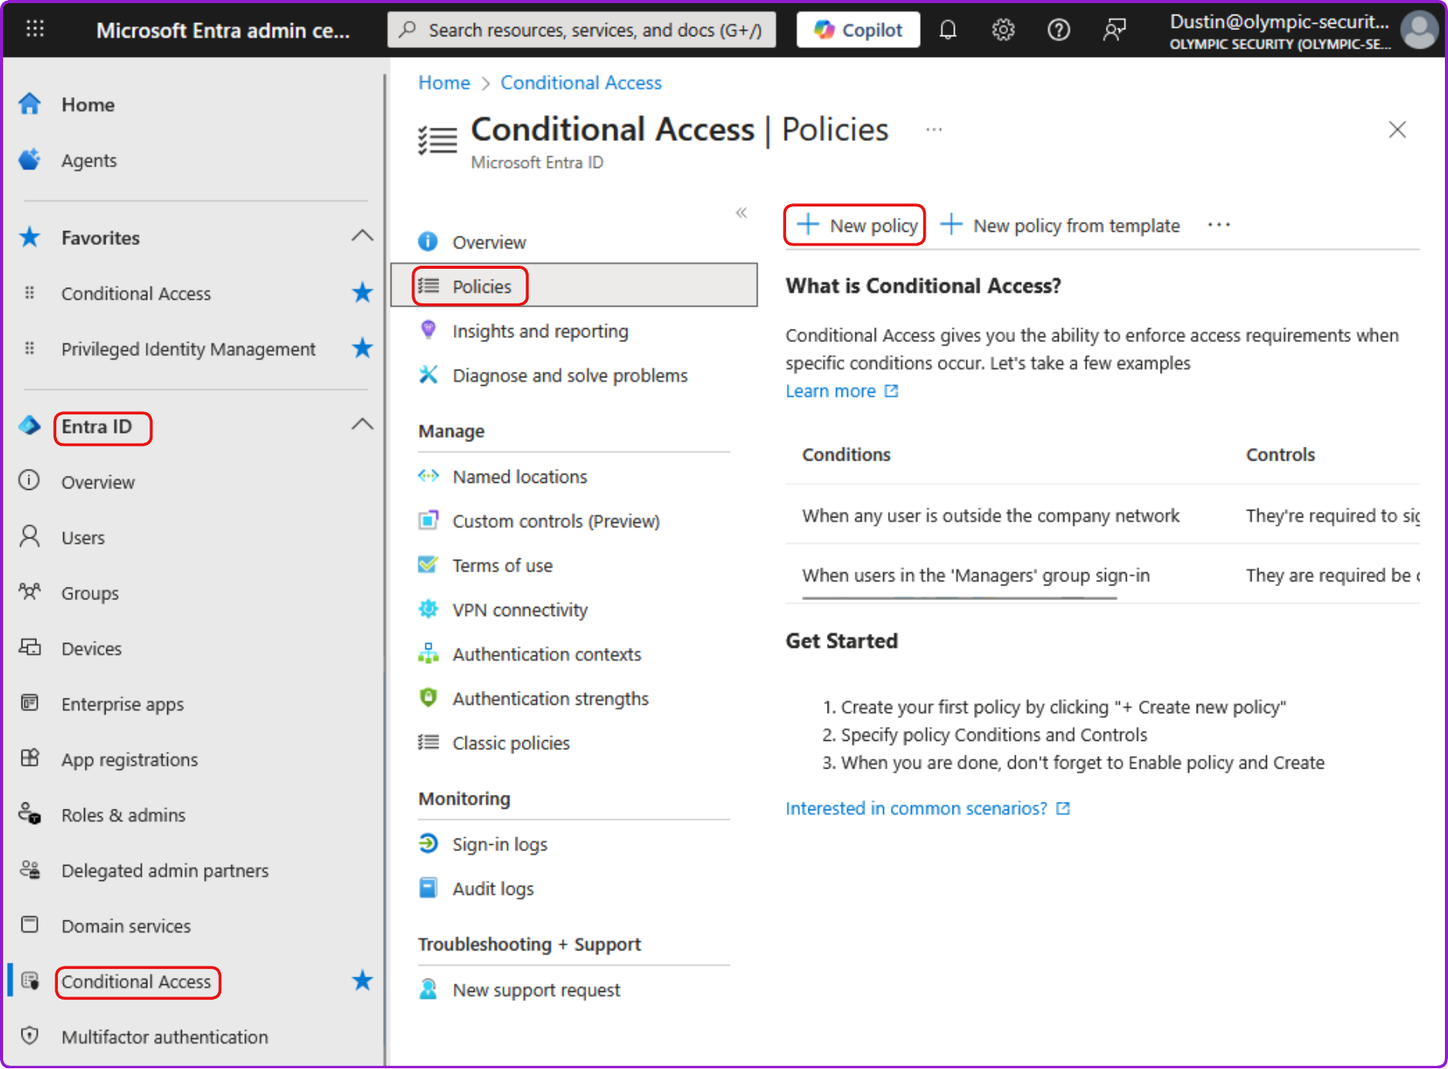
Task: Click the user account avatar
Action: 1419,30
